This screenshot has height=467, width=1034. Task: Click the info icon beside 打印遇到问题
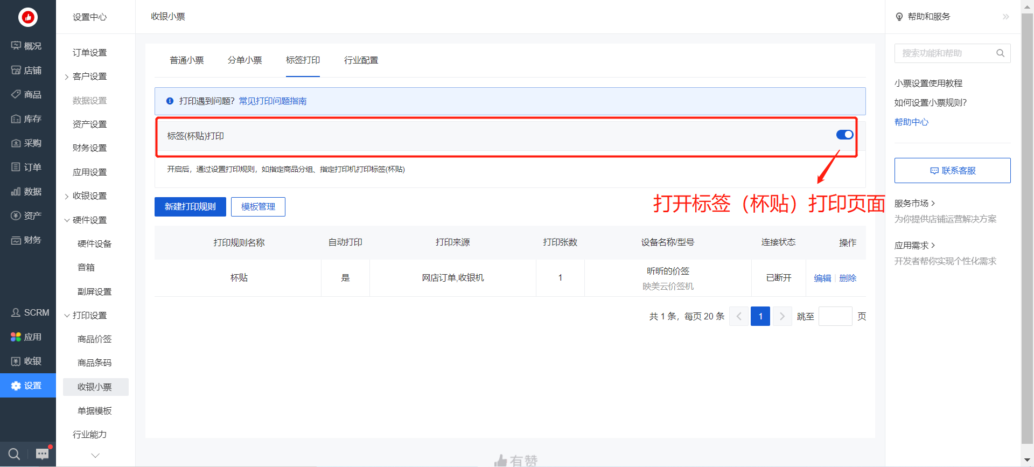170,101
